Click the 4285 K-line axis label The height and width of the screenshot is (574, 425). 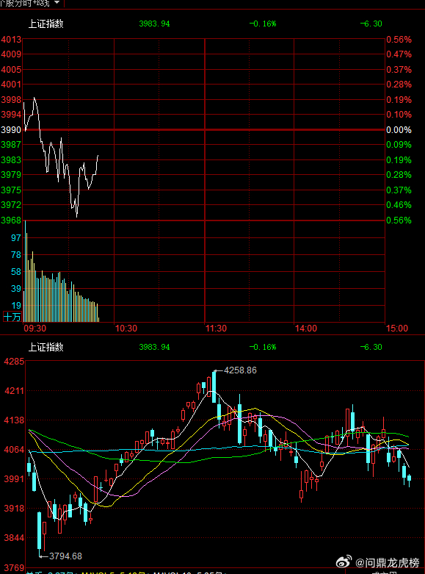[14, 362]
